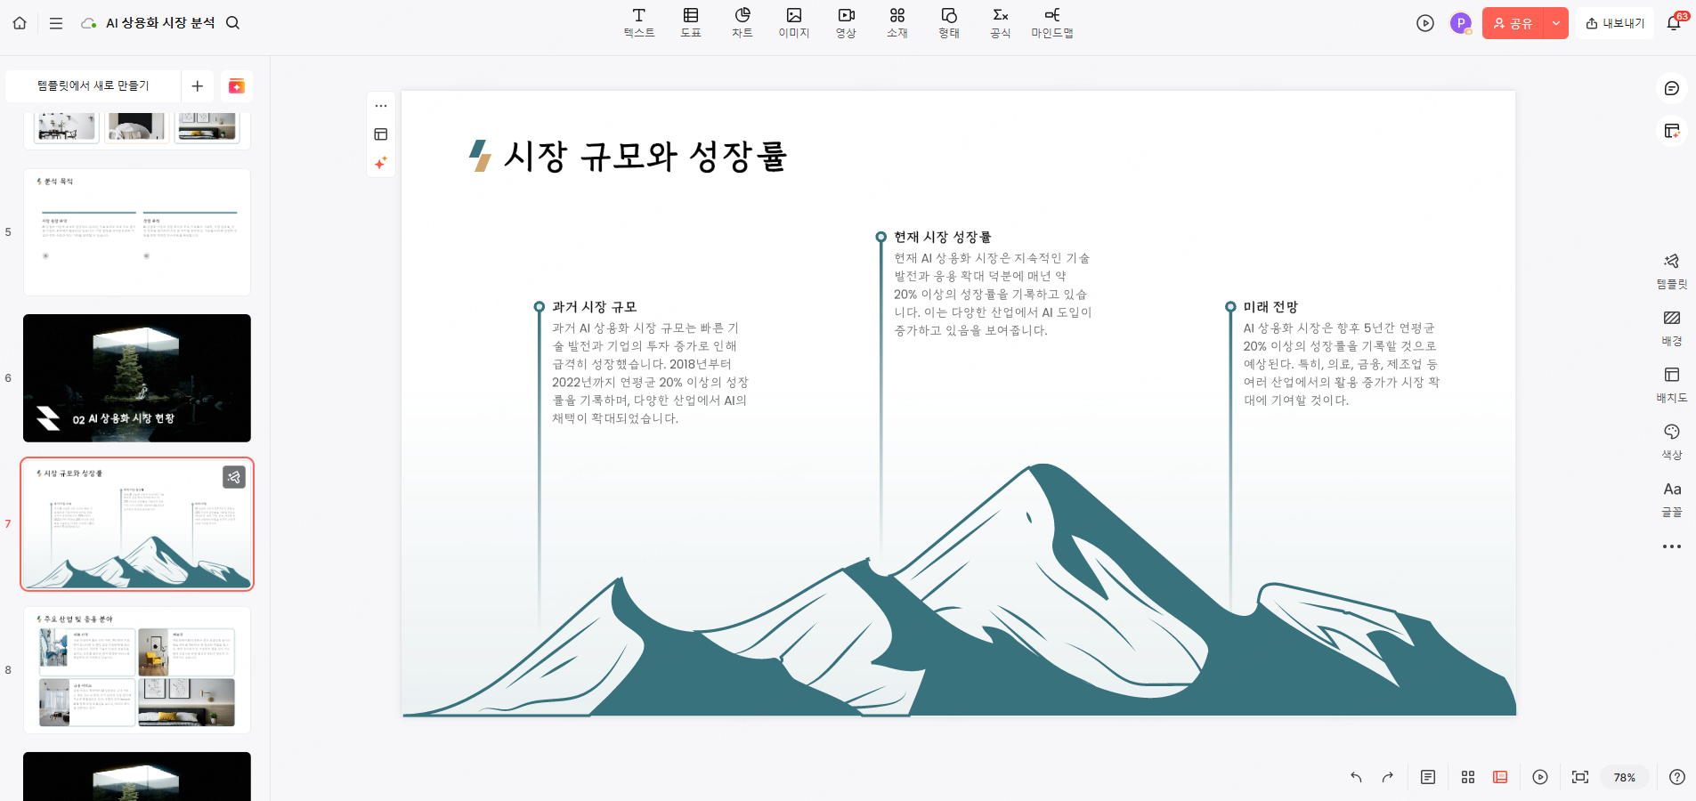Screen dimensions: 1696x801
Task: Select slide 8 주요 산업 및 응용 분야 thumbnail
Action: pos(137,670)
